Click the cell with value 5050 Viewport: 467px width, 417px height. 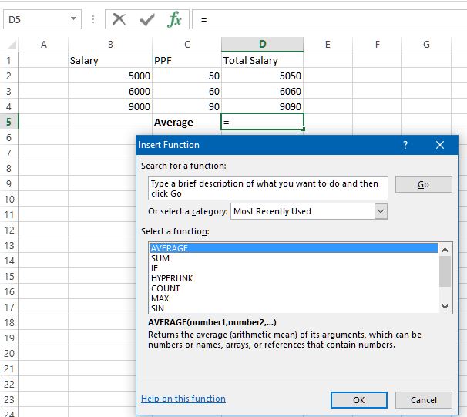click(x=262, y=76)
